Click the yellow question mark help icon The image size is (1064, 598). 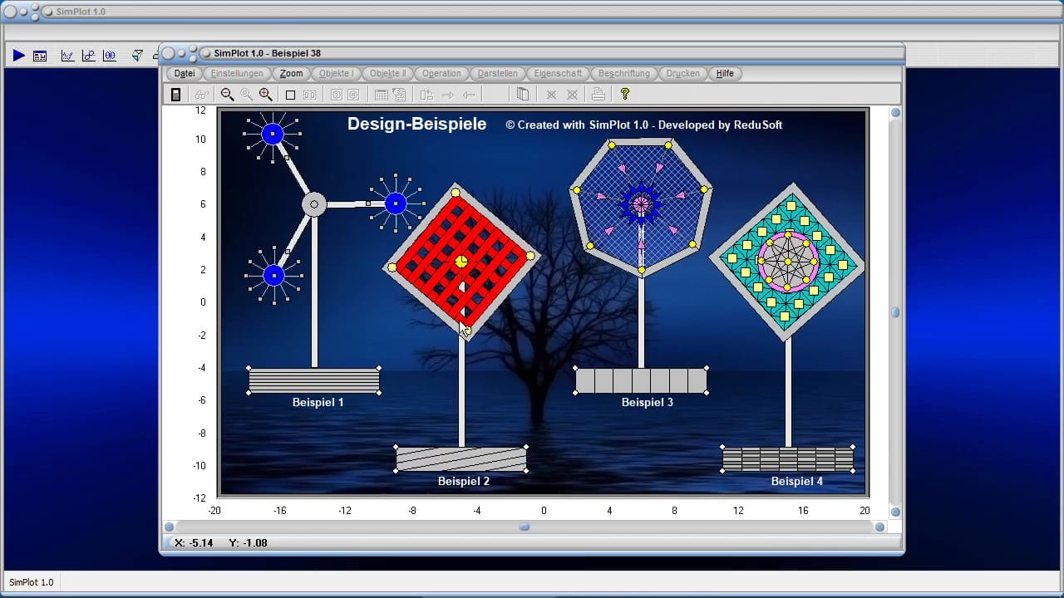point(625,95)
